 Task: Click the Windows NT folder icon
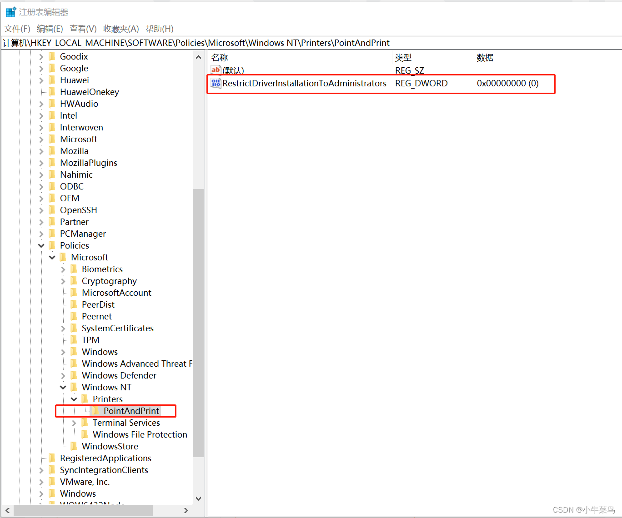[75, 387]
